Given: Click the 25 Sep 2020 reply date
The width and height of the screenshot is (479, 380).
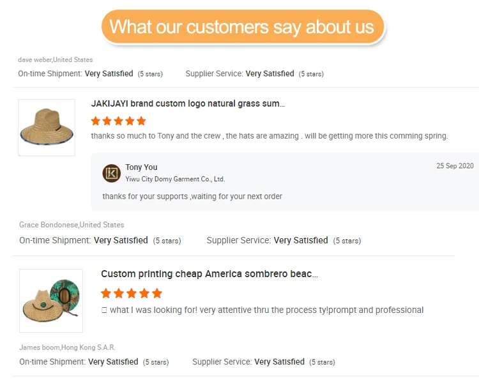Looking at the screenshot, I should (455, 166).
